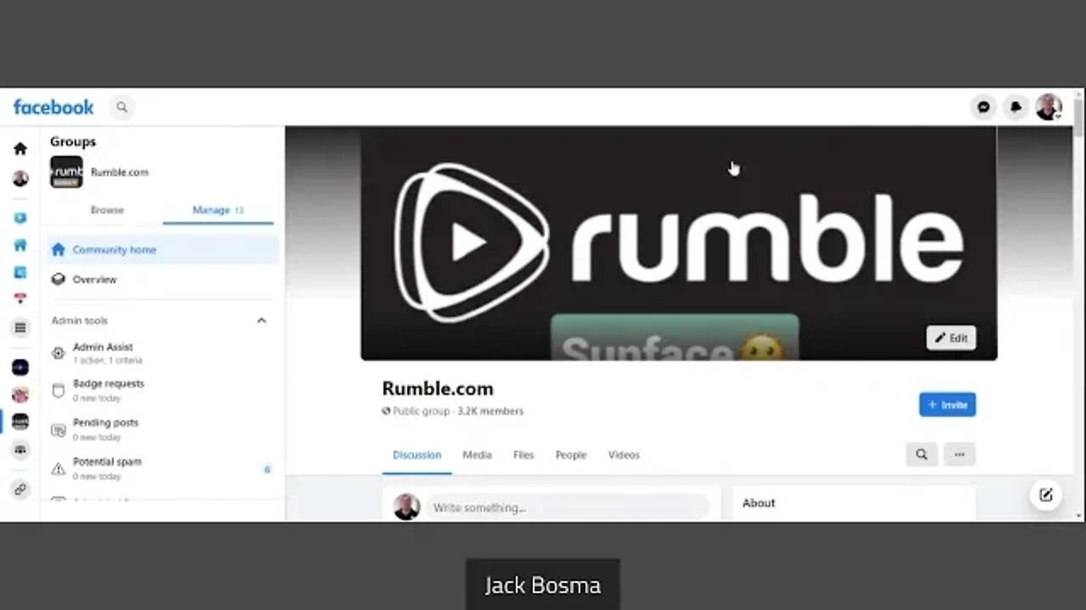The height and width of the screenshot is (610, 1086).
Task: Open Messenger from the top bar
Action: pyautogui.click(x=983, y=108)
